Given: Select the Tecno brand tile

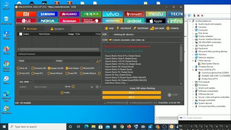Looking at the screenshot, I should pos(175,14).
